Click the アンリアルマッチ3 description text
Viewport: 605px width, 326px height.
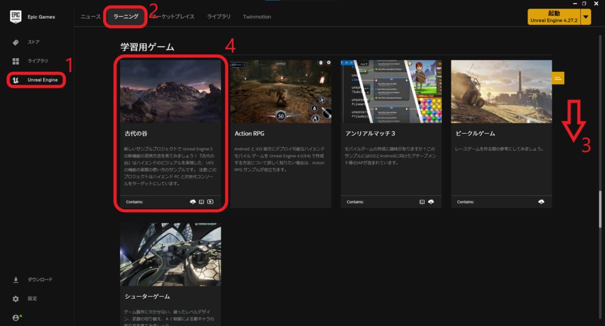(x=391, y=156)
